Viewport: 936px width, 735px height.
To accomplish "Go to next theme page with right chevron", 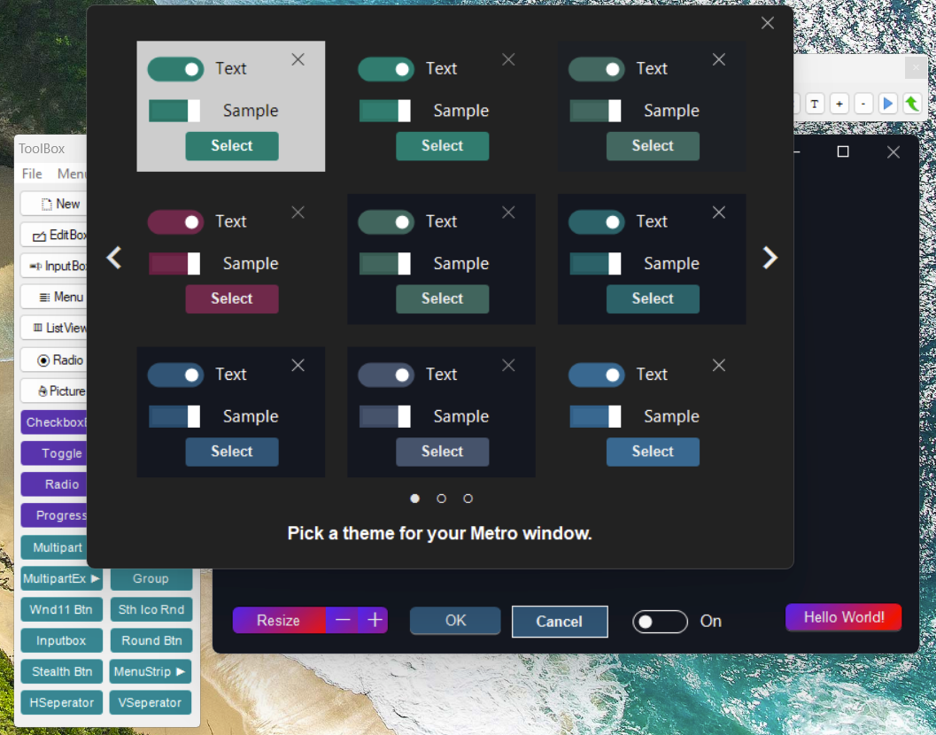I will [770, 258].
